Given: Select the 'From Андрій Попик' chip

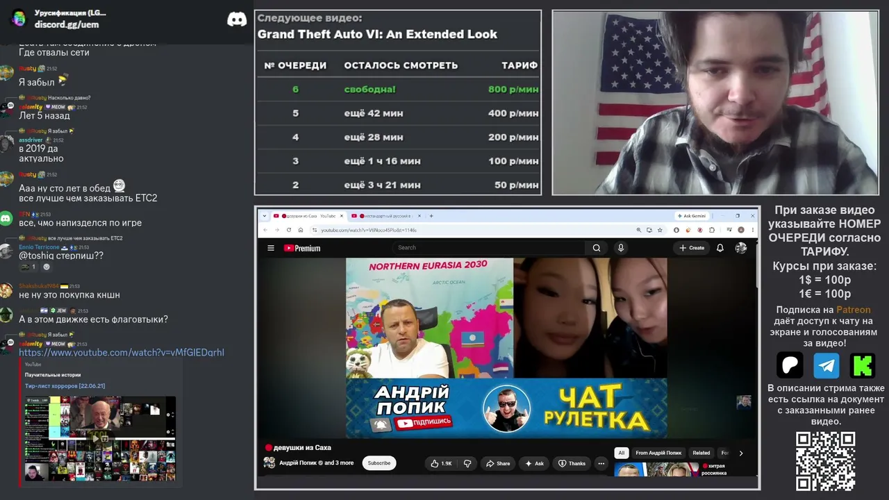Looking at the screenshot, I should click(658, 453).
